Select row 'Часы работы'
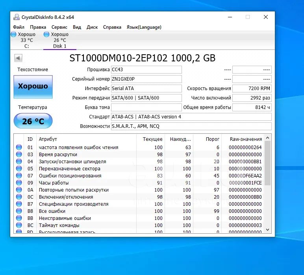Screen dimensions: 304x275 (139, 183)
